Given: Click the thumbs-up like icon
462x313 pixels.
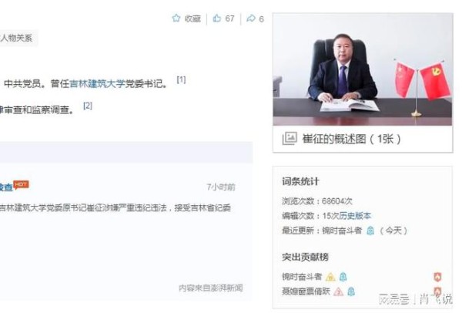Looking at the screenshot, I should point(217,18).
